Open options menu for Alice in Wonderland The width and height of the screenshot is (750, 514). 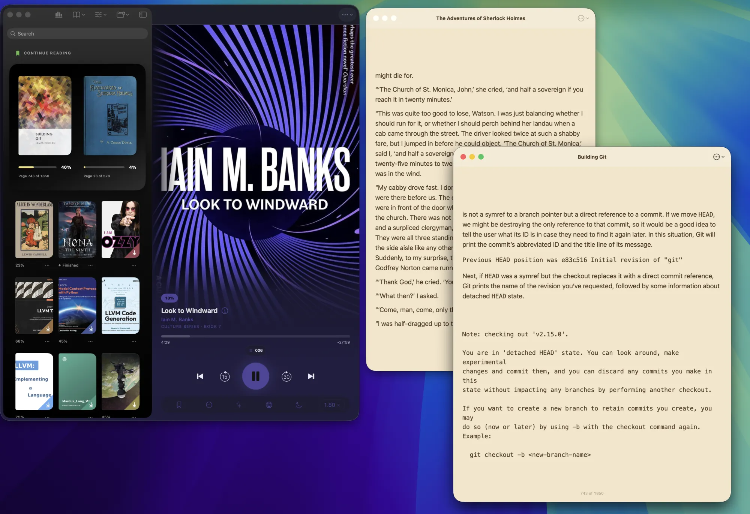[x=47, y=265]
